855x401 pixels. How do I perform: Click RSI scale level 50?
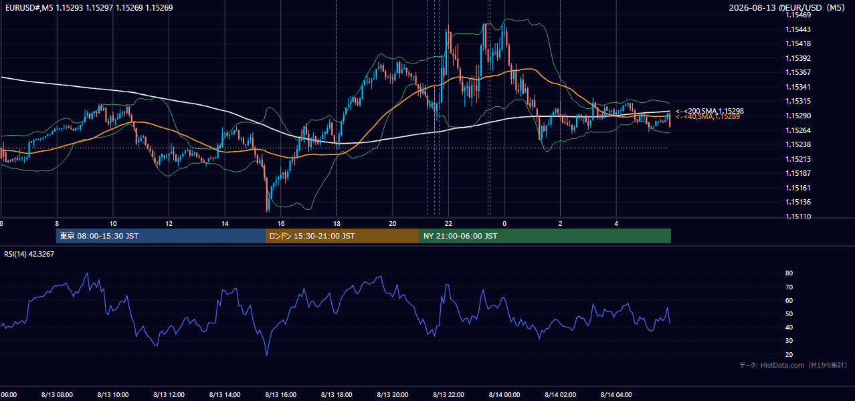click(789, 313)
